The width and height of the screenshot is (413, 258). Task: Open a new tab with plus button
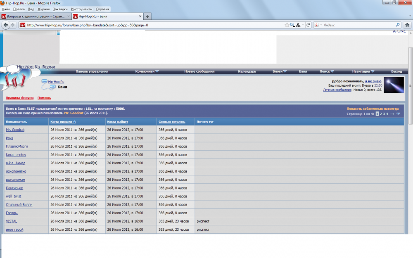[147, 17]
